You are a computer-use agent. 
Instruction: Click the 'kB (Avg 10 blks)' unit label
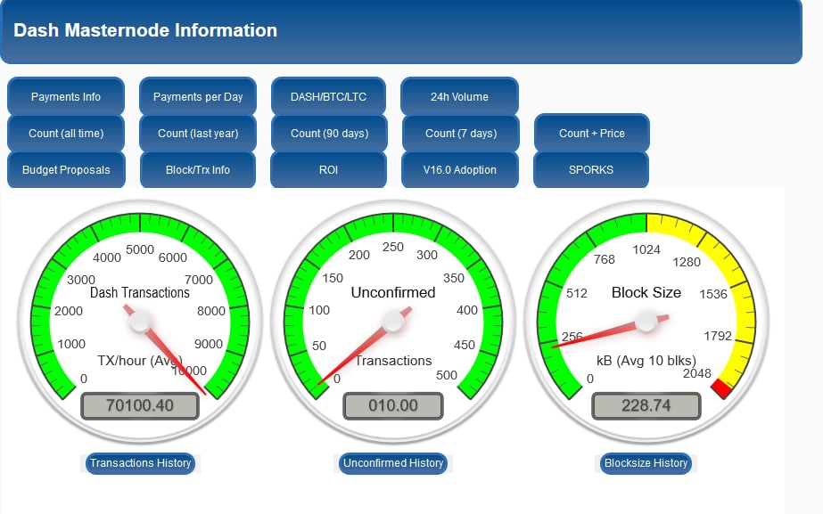tap(646, 361)
